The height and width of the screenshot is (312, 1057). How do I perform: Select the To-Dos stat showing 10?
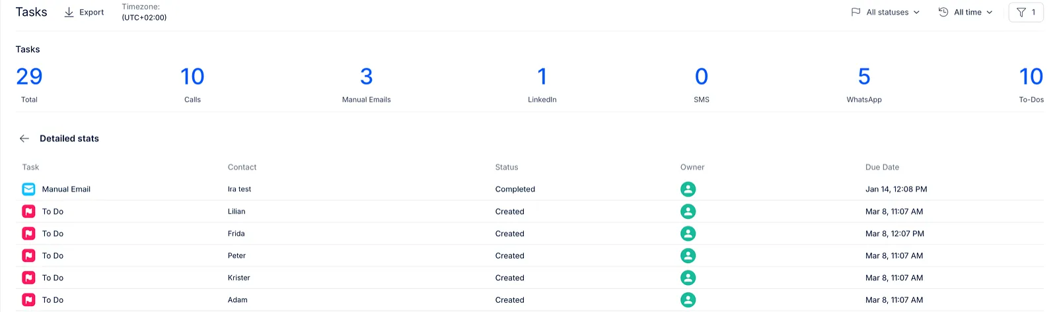pyautogui.click(x=1031, y=84)
